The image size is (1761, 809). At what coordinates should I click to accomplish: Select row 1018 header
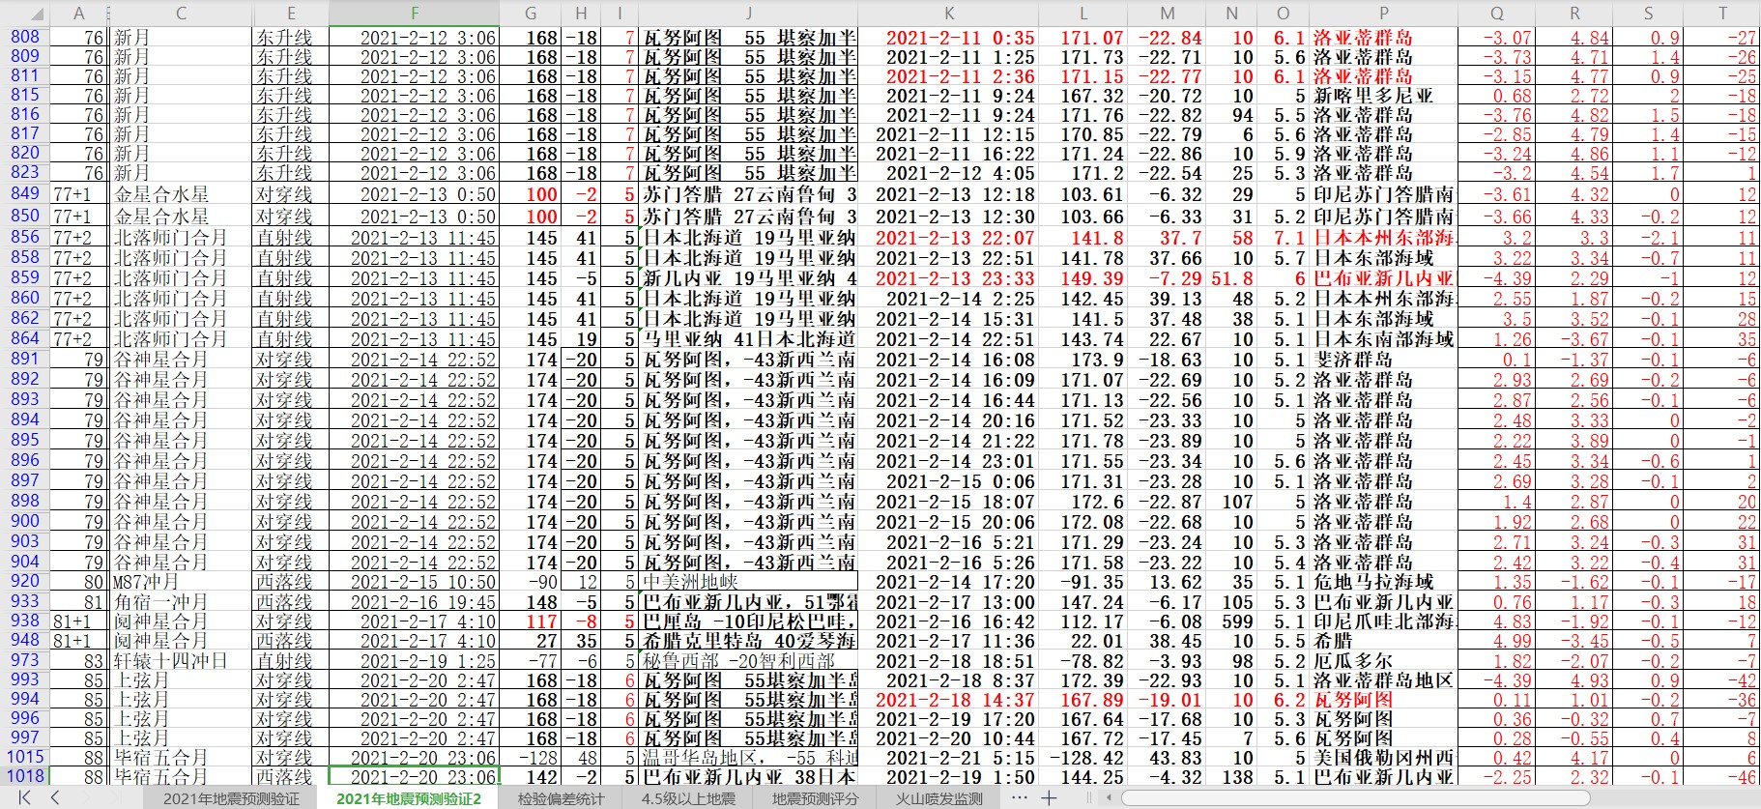tap(24, 776)
